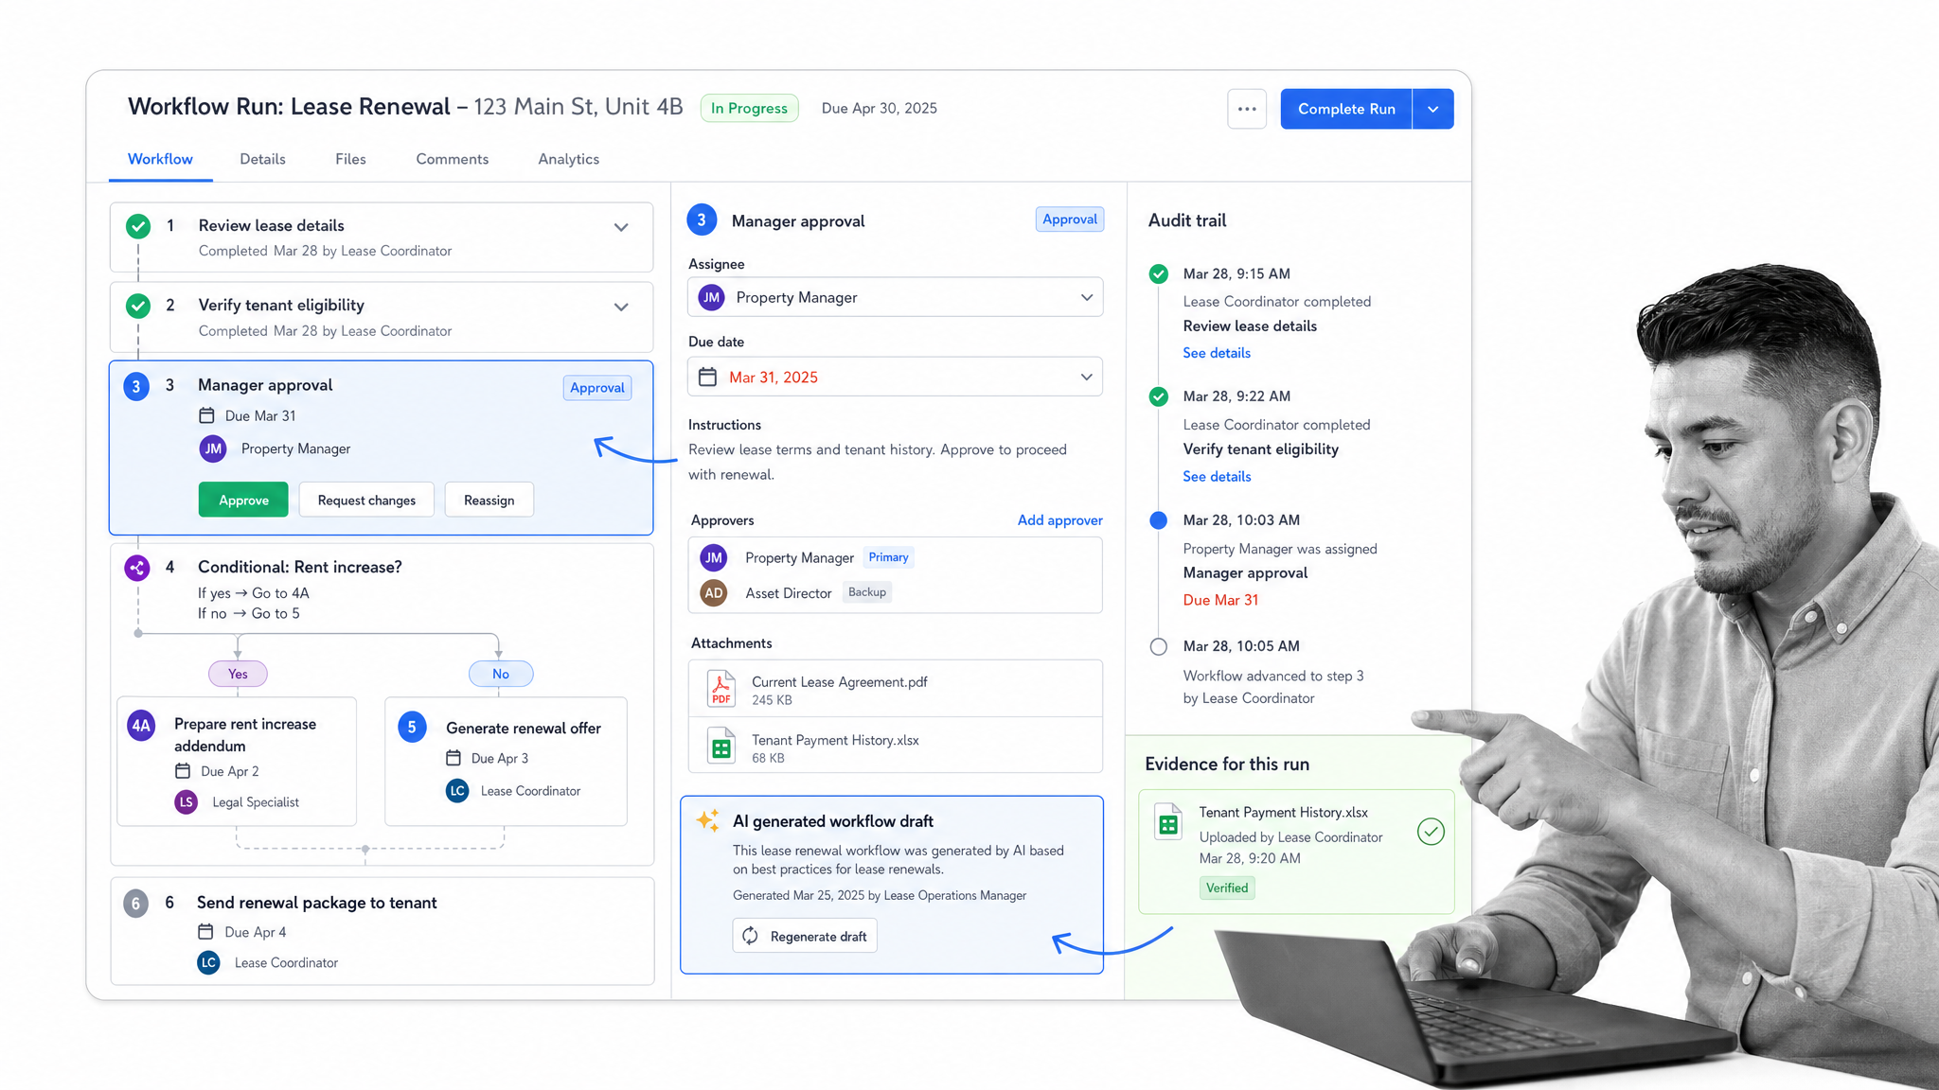The width and height of the screenshot is (1939, 1090).
Task: Click calendar icon beside Due Apr 2
Action: point(183,771)
